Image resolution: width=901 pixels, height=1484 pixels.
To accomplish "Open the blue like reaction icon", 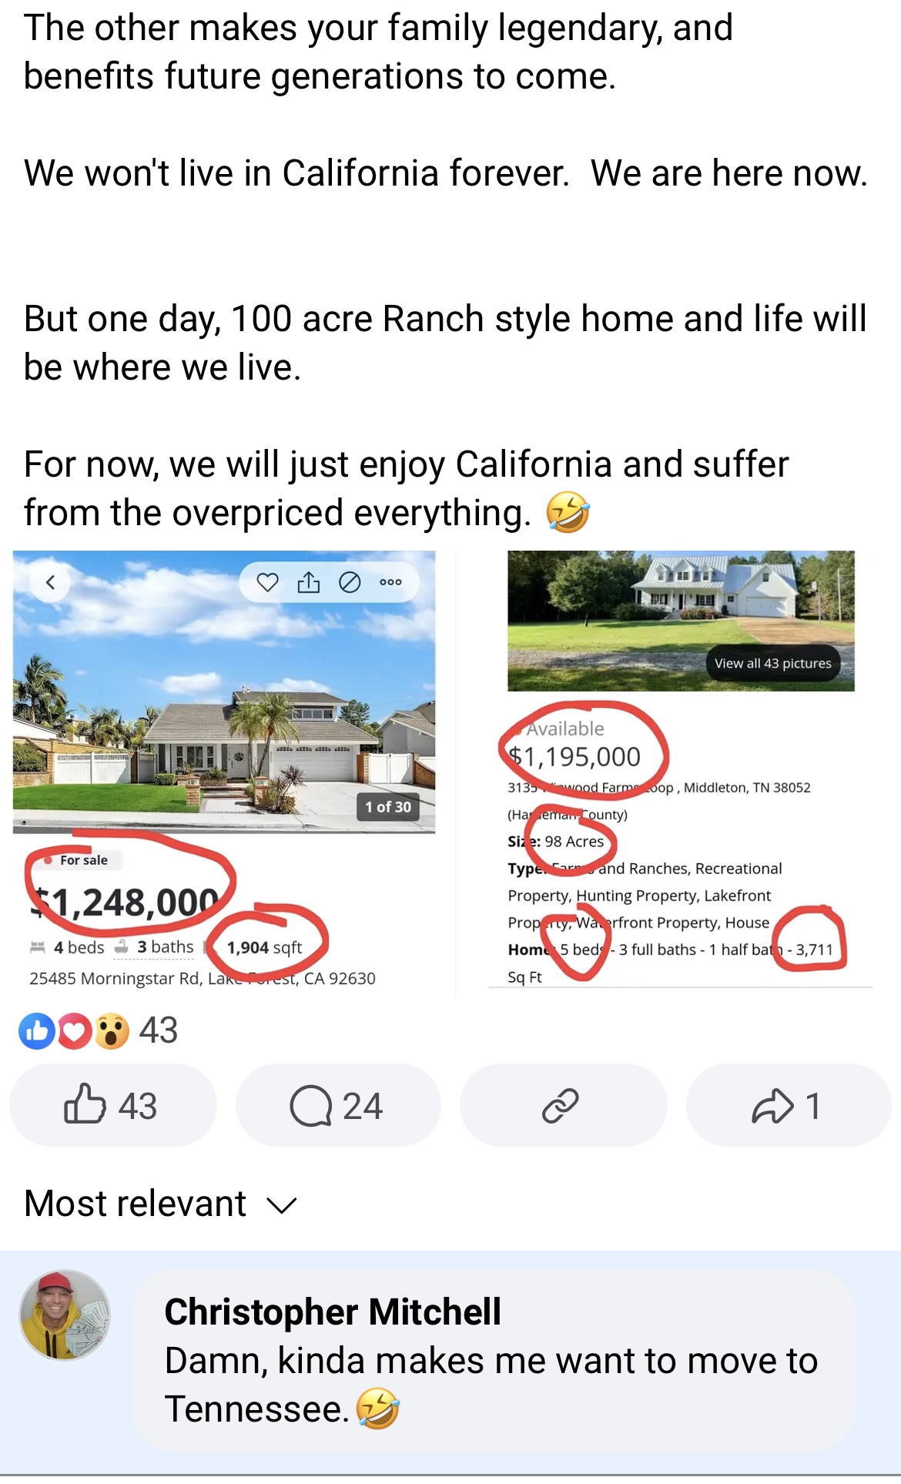I will pos(37,1031).
